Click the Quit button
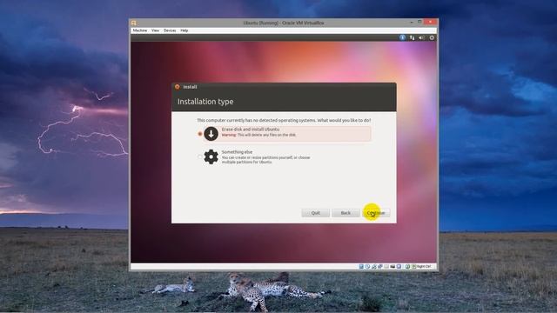Screen dimensions: 557x313 (x=315, y=213)
